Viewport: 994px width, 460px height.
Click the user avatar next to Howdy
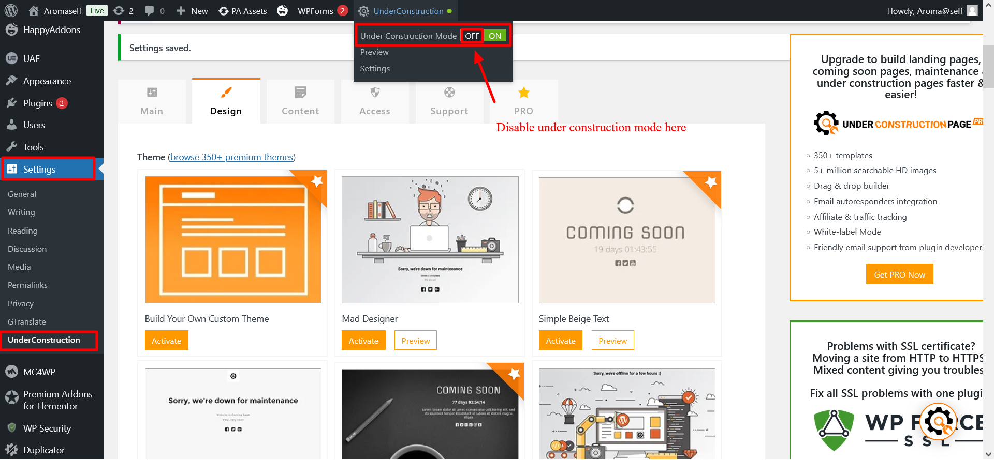(x=973, y=11)
